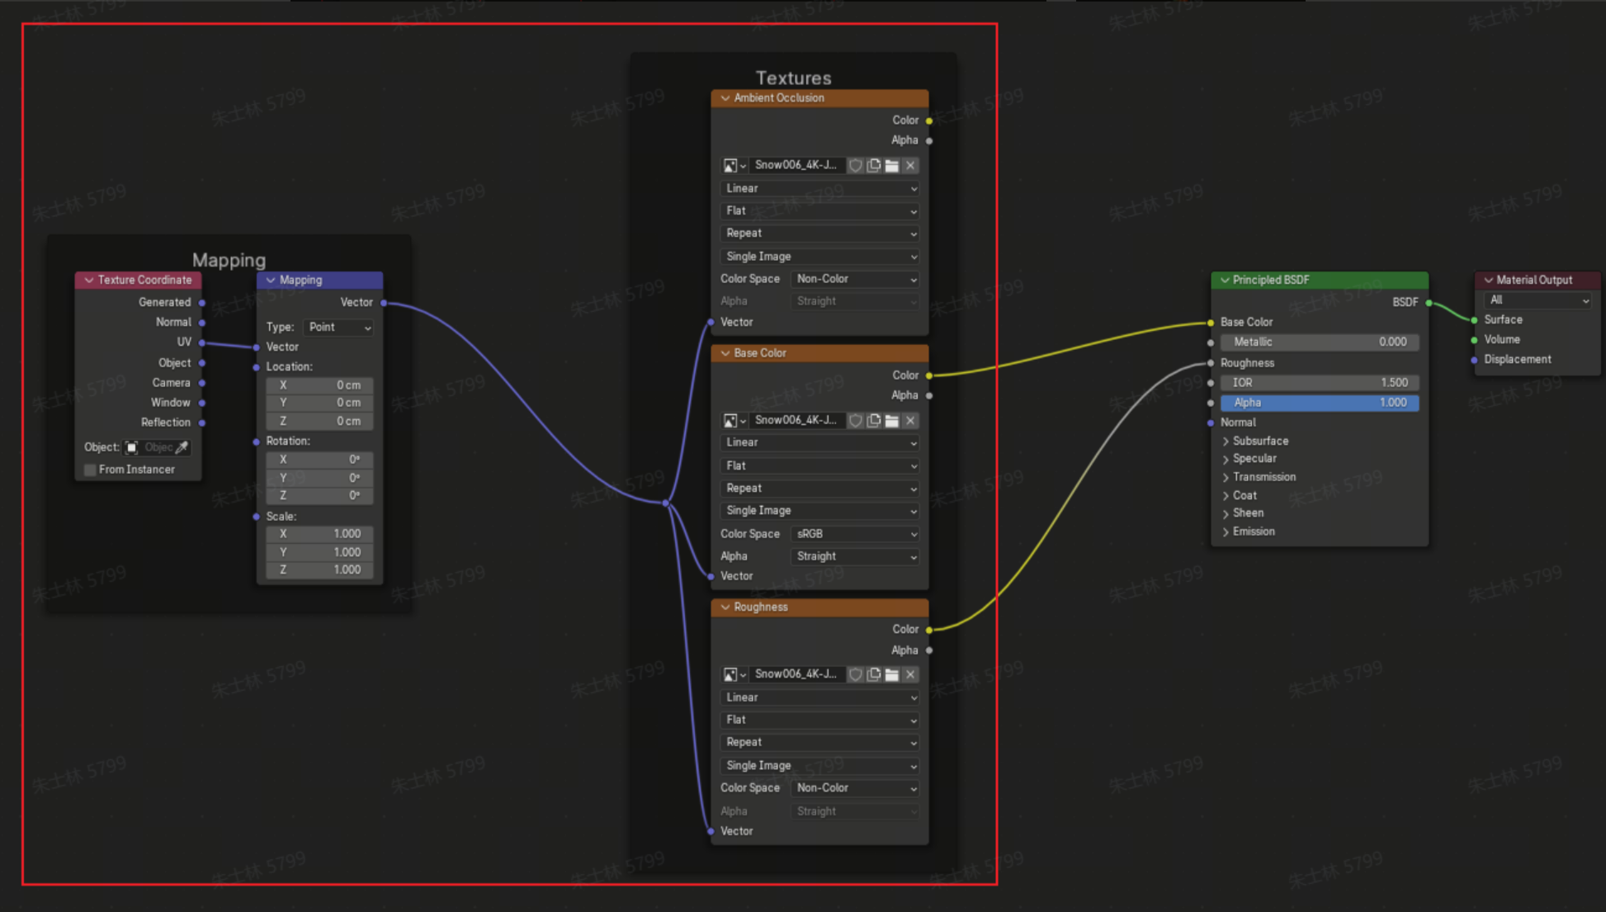Open sRGB color space dropdown in Base Color
This screenshot has height=912, width=1606.
pyautogui.click(x=855, y=534)
